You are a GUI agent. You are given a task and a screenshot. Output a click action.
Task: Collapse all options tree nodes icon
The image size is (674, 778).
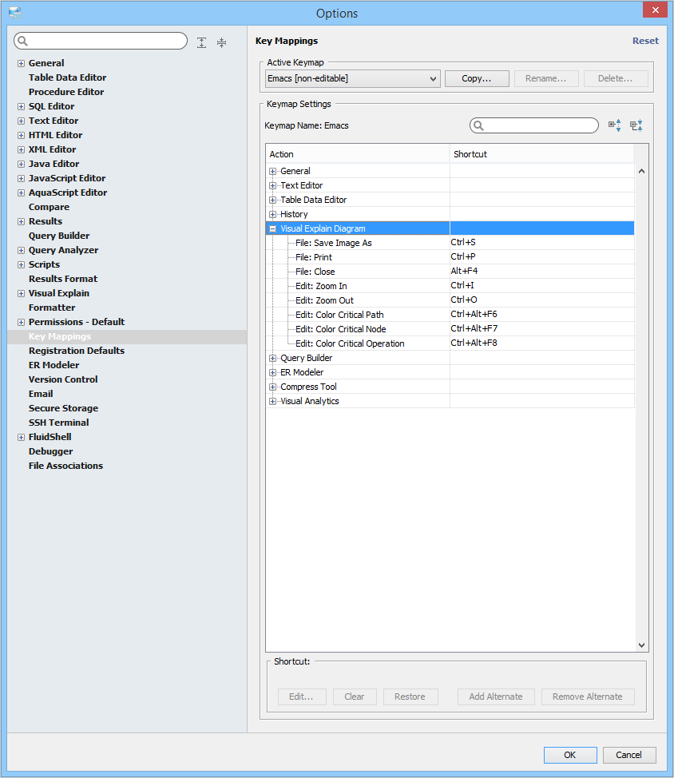(221, 42)
